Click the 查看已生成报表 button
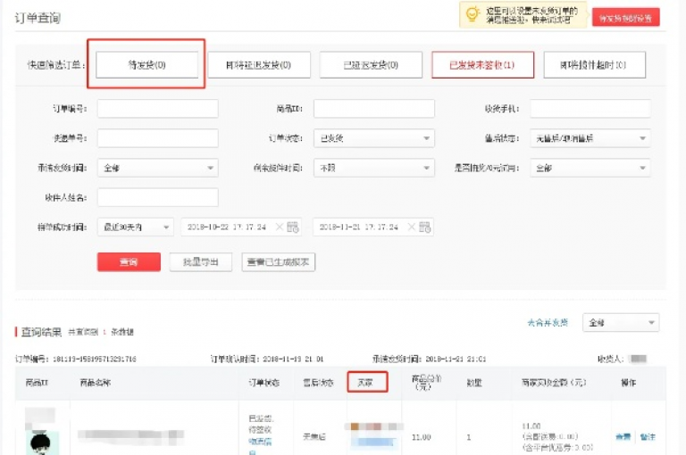The height and width of the screenshot is (455, 686). [279, 261]
